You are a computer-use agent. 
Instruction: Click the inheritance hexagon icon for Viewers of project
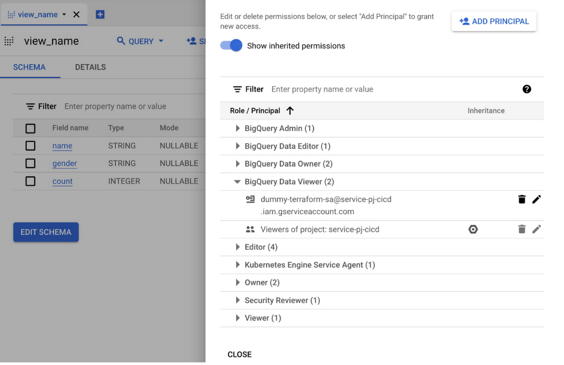[473, 229]
